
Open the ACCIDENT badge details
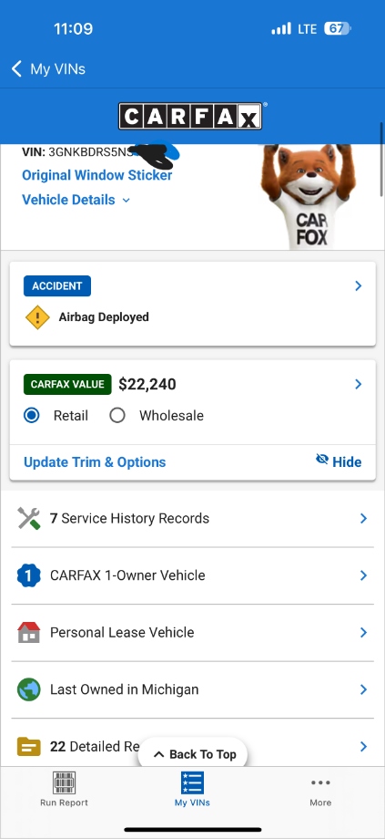point(57,285)
